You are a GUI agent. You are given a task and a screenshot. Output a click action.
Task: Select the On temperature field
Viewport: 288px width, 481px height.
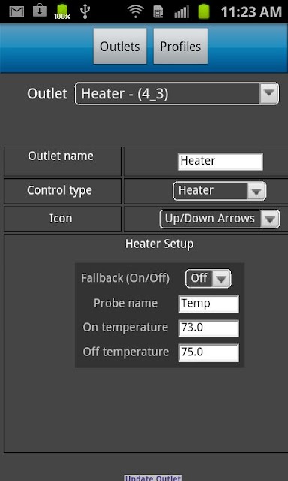208,328
